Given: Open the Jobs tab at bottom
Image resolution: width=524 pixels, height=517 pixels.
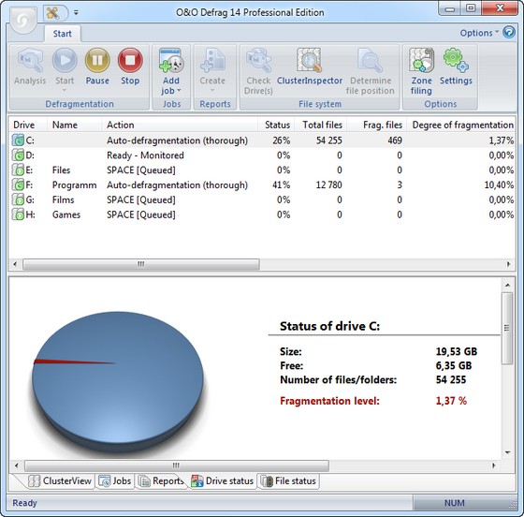Looking at the screenshot, I should (115, 480).
